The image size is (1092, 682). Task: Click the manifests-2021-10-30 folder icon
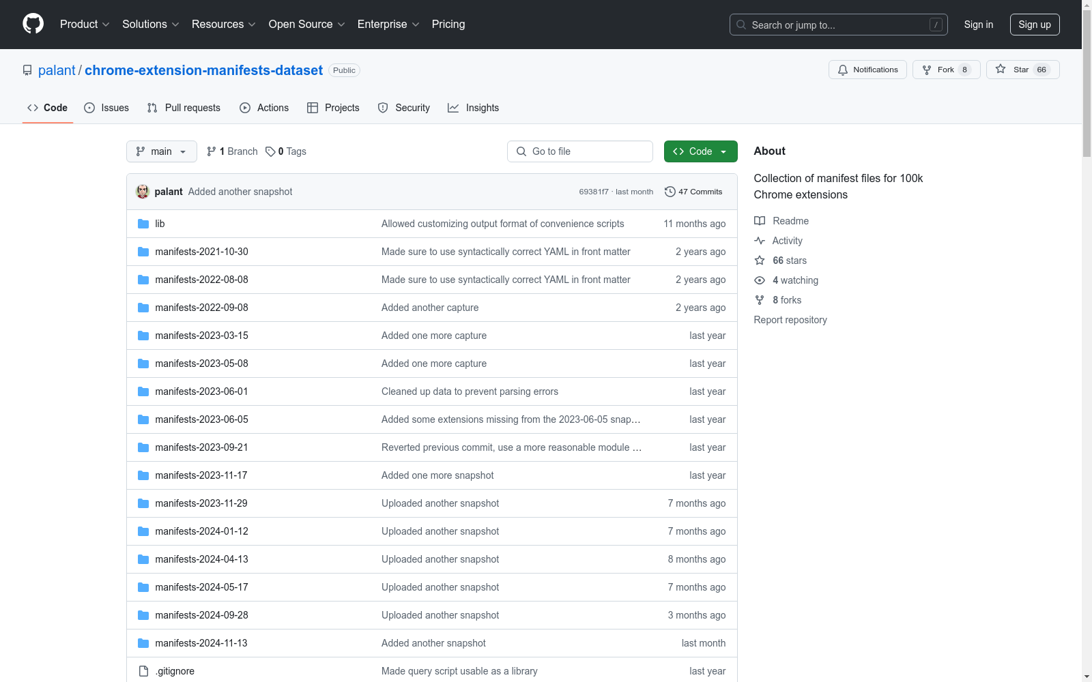143,252
